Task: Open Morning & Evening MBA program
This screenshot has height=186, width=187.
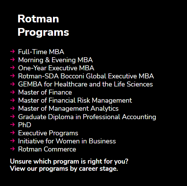Action: point(55,60)
